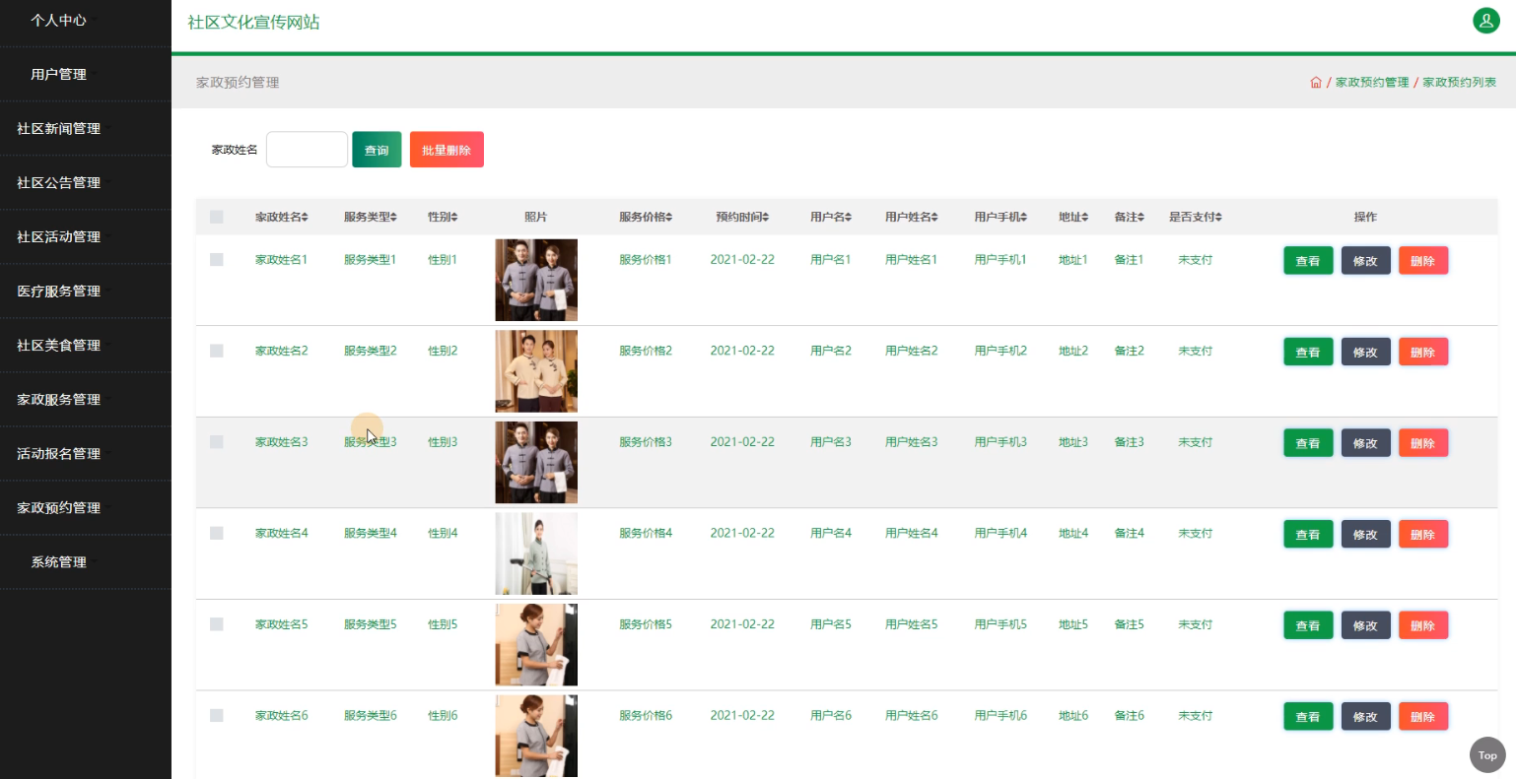This screenshot has width=1516, height=779.
Task: Click the 社区文化宣传网站 site title
Action: (253, 22)
